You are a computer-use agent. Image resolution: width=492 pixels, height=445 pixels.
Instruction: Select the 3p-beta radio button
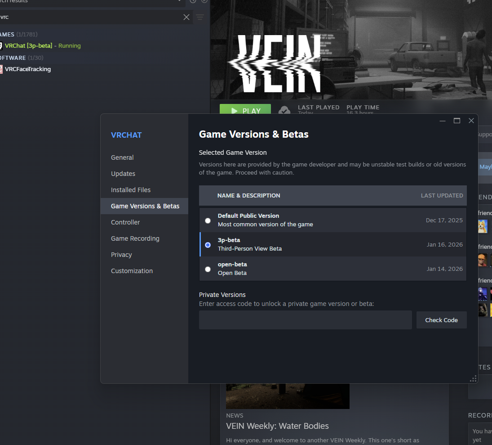208,245
